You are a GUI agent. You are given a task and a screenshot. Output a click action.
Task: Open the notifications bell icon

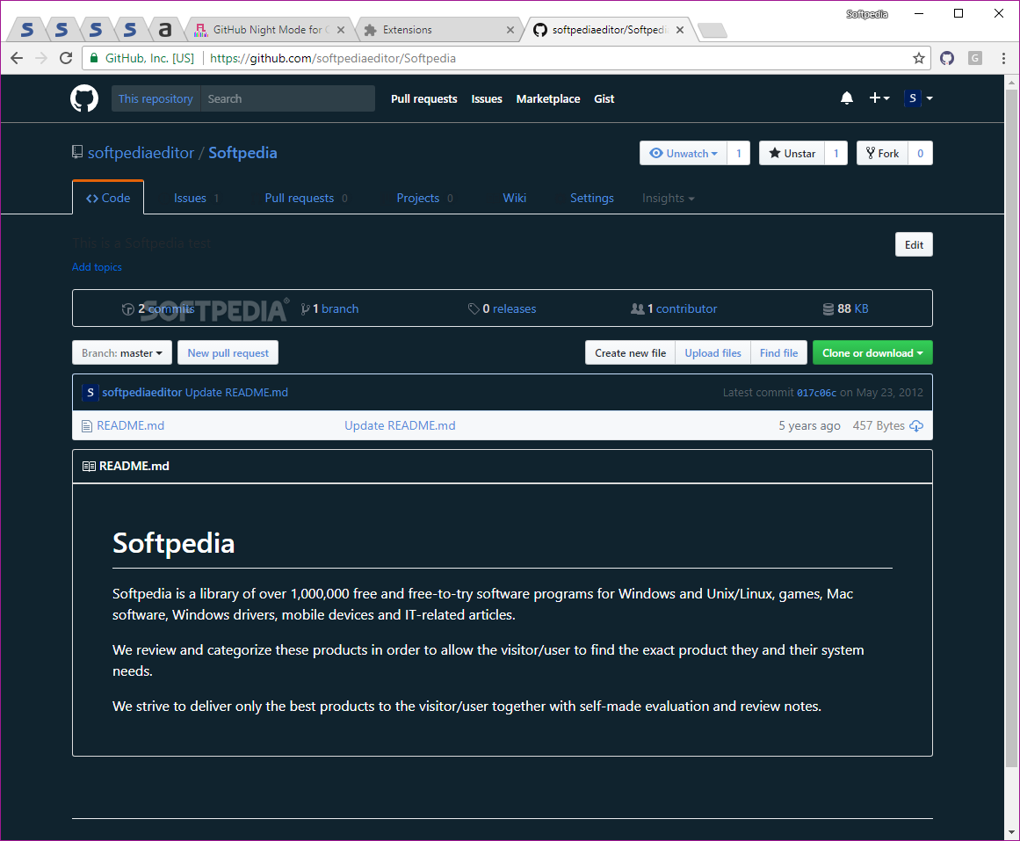846,98
